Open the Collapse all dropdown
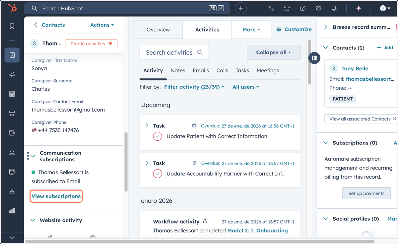The width and height of the screenshot is (398, 244). (x=274, y=52)
